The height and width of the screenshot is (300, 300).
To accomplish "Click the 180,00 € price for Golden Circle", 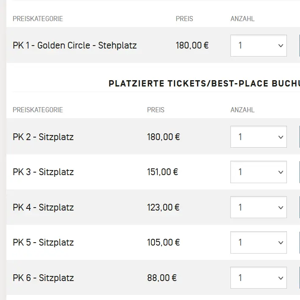I will pos(192,46).
